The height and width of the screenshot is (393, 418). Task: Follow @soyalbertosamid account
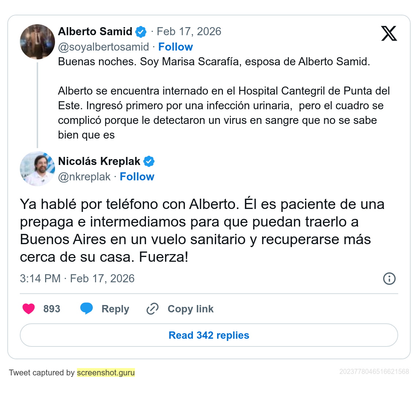click(175, 47)
